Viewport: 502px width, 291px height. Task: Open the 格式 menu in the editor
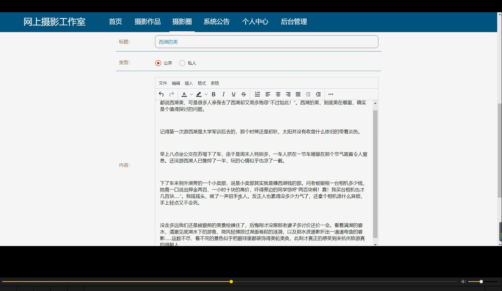201,83
